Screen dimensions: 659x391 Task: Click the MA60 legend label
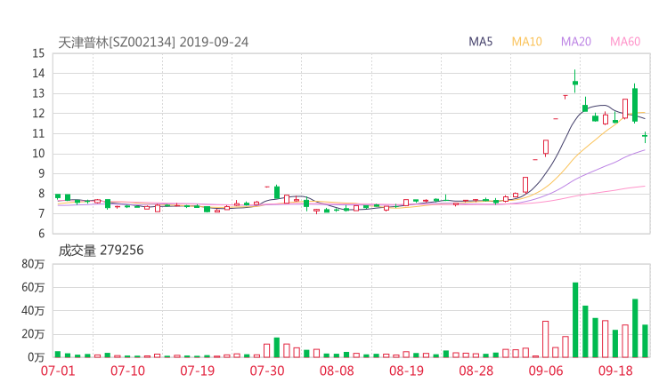pyautogui.click(x=625, y=42)
